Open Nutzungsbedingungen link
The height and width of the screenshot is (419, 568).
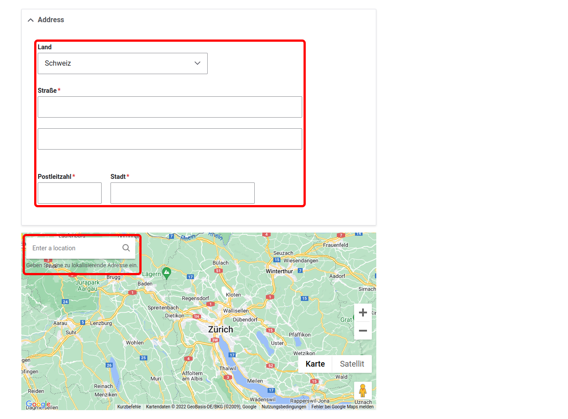(x=284, y=407)
